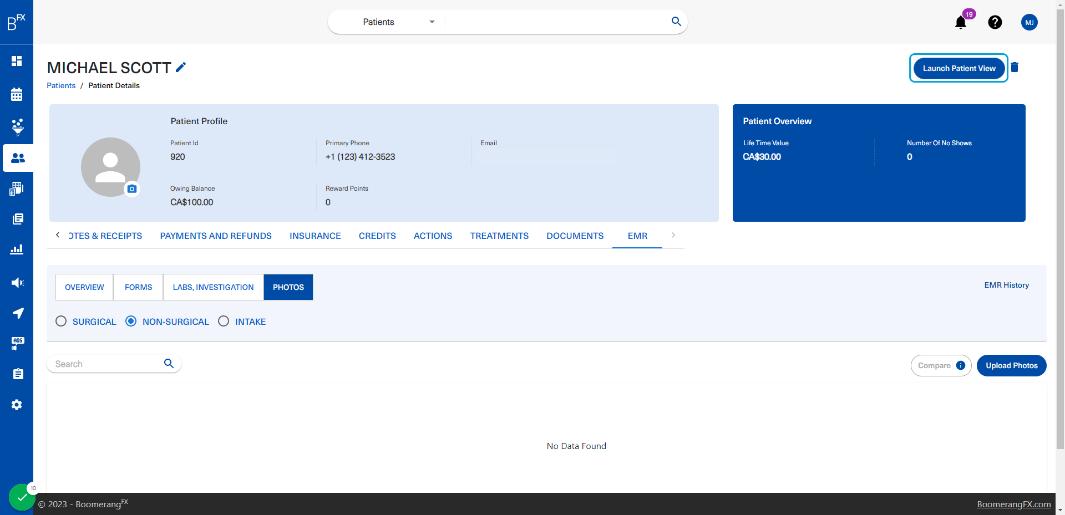Click the top search magnifier icon
Screen dimensions: 1065x515
[x=676, y=22]
